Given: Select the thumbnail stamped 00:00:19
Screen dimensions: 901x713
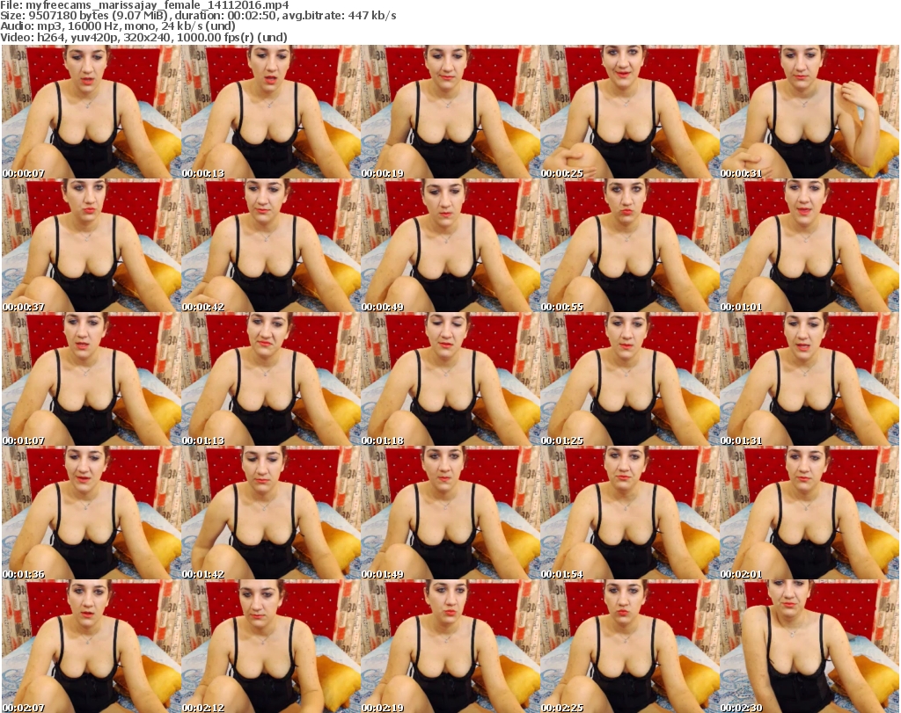Looking at the screenshot, I should (450, 112).
